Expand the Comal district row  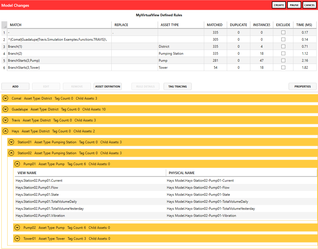tap(6, 98)
